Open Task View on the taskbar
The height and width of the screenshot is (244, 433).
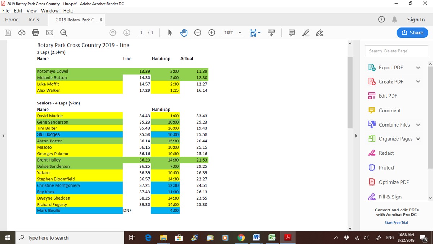(132, 237)
